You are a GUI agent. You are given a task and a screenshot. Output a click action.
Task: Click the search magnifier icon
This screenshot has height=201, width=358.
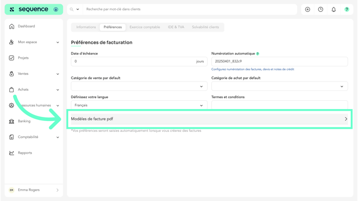click(71, 9)
